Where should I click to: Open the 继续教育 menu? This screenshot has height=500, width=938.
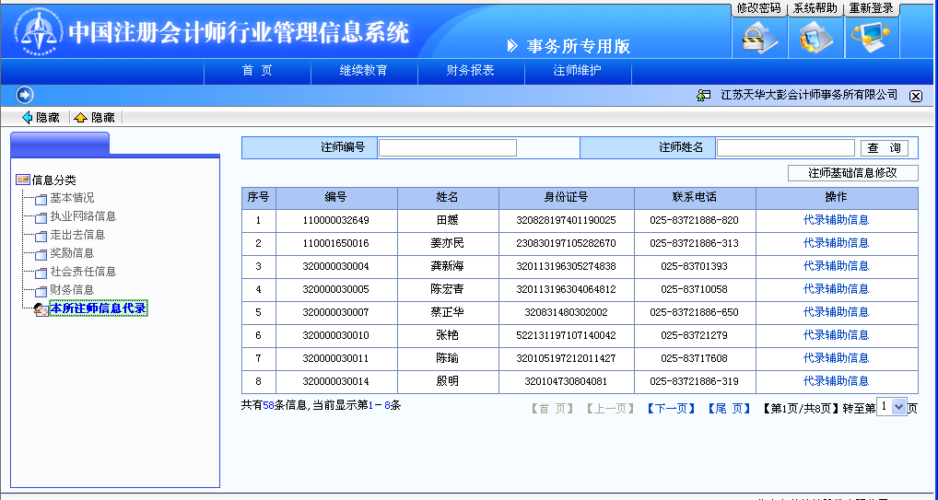pos(364,71)
